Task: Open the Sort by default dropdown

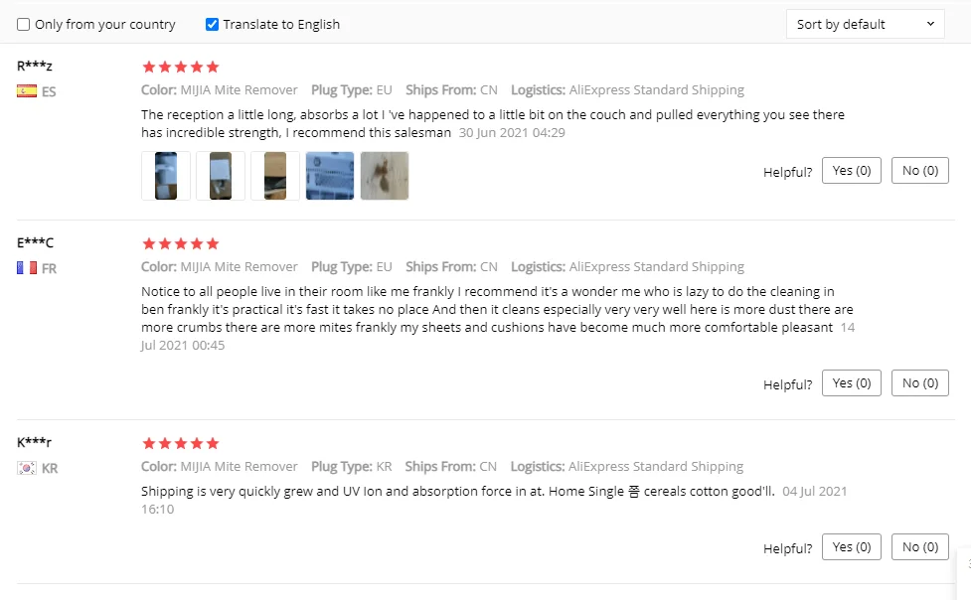Action: coord(865,25)
